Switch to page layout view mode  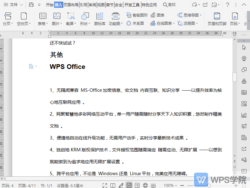tap(129, 185)
